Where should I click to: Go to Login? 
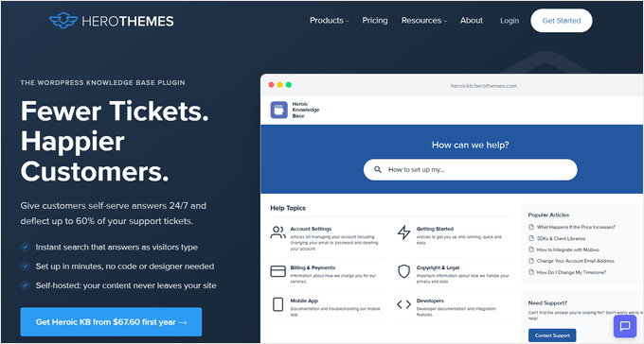(510, 21)
